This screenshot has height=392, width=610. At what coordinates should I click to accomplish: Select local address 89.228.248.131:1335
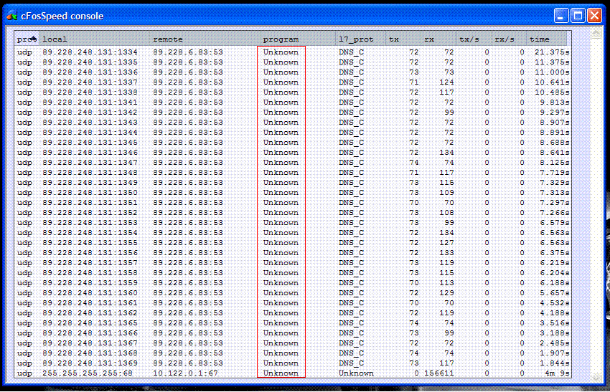click(x=90, y=62)
